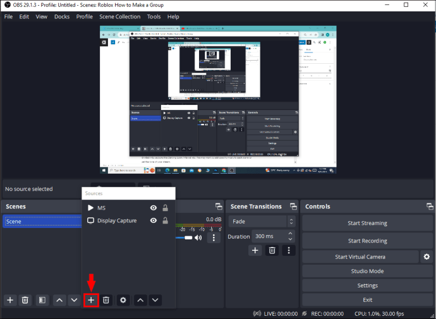Open the Tools menu
The image size is (436, 319).
click(x=154, y=16)
